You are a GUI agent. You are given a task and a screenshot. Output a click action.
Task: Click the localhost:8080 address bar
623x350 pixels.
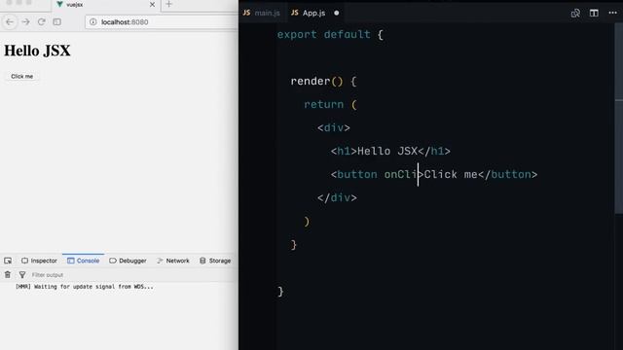click(161, 21)
